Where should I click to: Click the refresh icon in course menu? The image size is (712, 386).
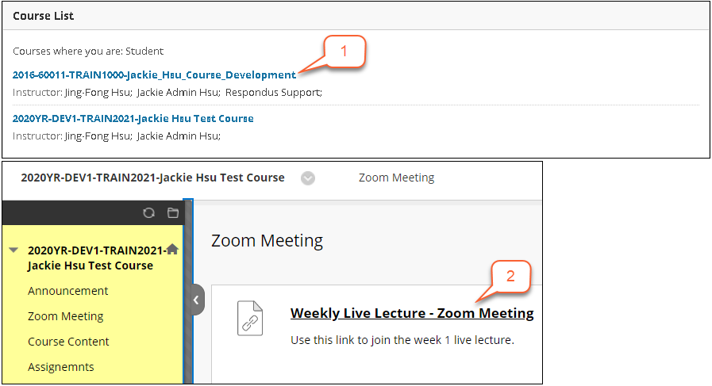pyautogui.click(x=149, y=212)
